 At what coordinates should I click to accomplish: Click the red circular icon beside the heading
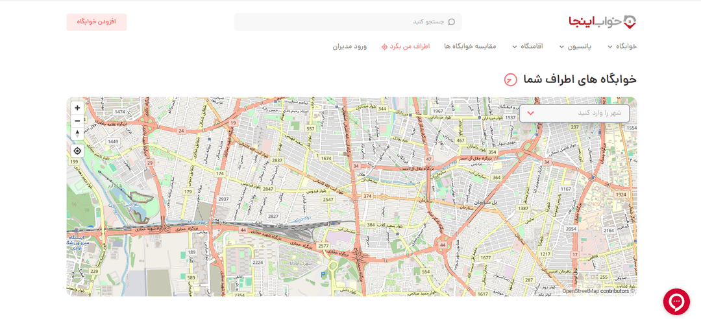tap(511, 80)
